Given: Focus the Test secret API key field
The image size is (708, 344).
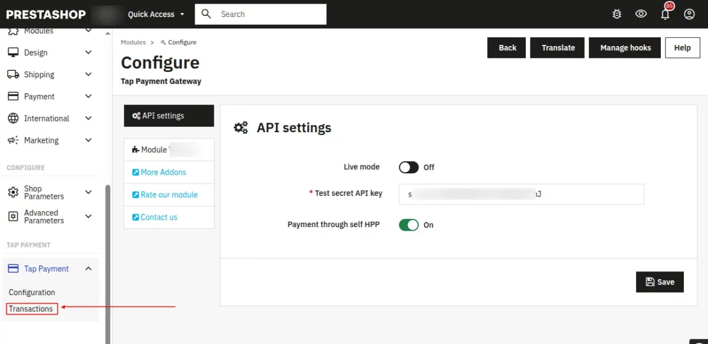Looking at the screenshot, I should 522,194.
